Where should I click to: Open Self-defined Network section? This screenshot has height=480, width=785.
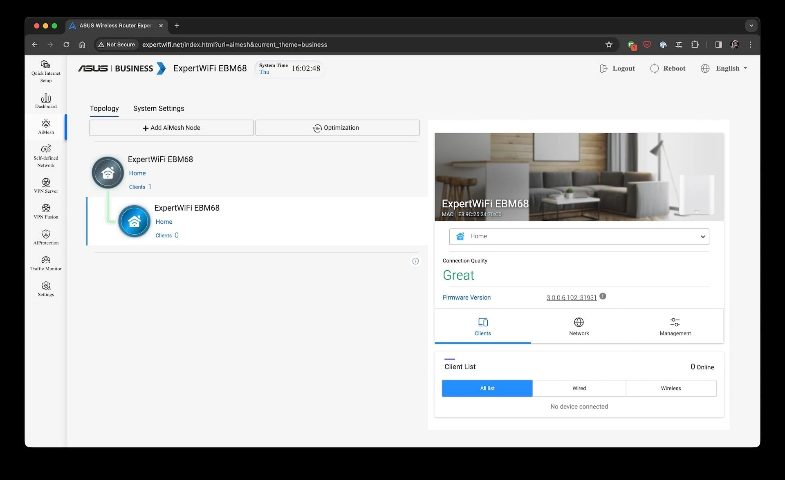pyautogui.click(x=46, y=156)
